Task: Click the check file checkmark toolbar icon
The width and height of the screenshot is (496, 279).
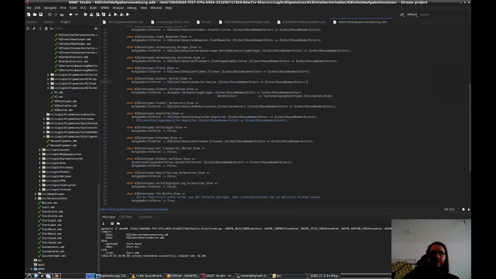Action: (x=85, y=14)
